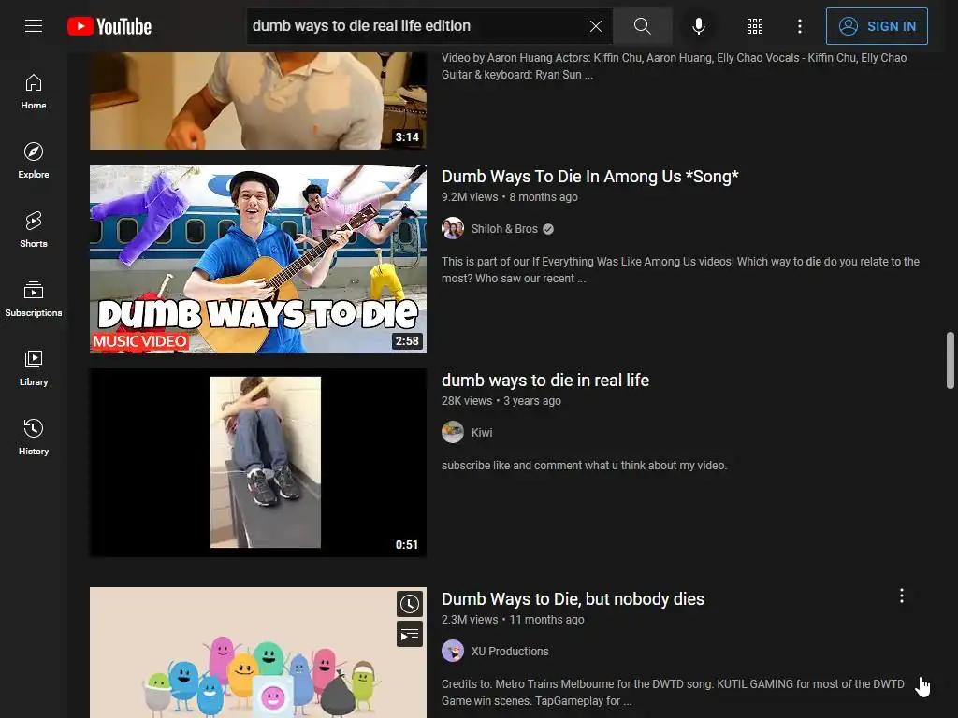958x718 pixels.
Task: Open 'Dumb Ways To Die In Among Us *Song*' title
Action: (589, 177)
